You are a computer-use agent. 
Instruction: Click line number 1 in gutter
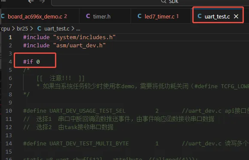pos(10,37)
